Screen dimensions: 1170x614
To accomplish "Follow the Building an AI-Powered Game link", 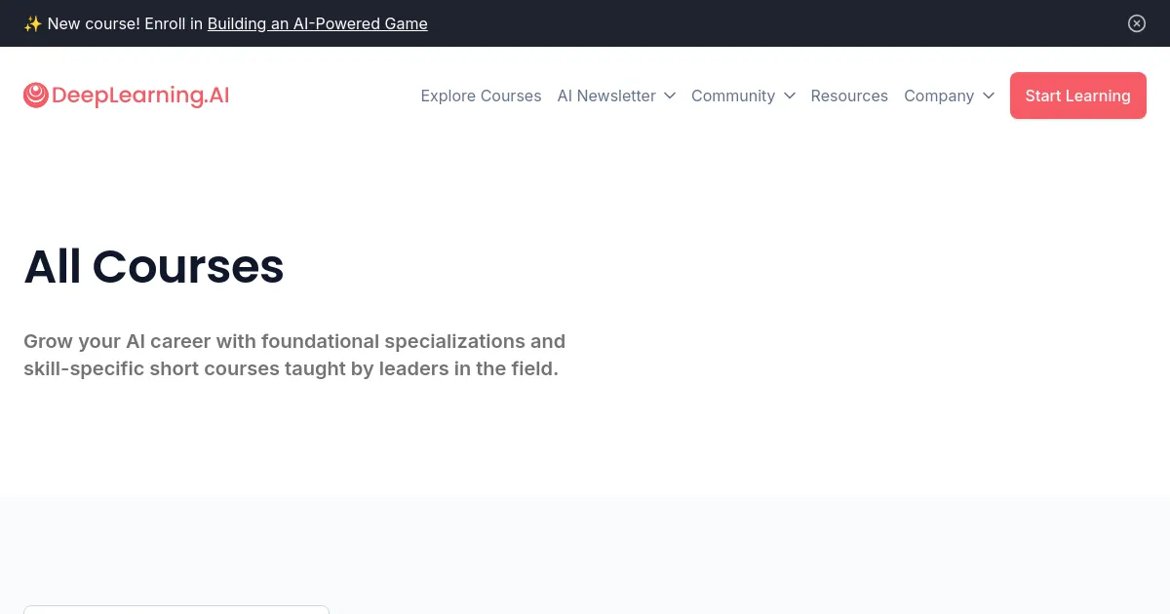I will (x=317, y=23).
